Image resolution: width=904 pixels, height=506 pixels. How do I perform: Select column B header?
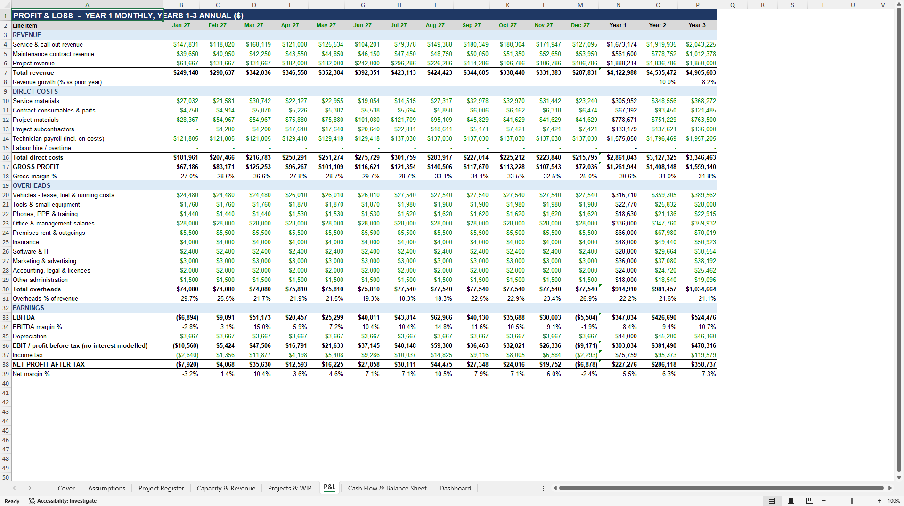181,5
